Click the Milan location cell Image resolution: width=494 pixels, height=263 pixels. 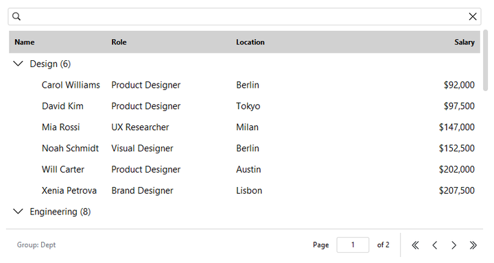click(247, 127)
